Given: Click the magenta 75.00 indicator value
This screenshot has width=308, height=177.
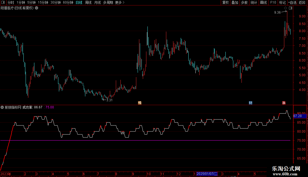Looking at the screenshot, I should point(50,107).
